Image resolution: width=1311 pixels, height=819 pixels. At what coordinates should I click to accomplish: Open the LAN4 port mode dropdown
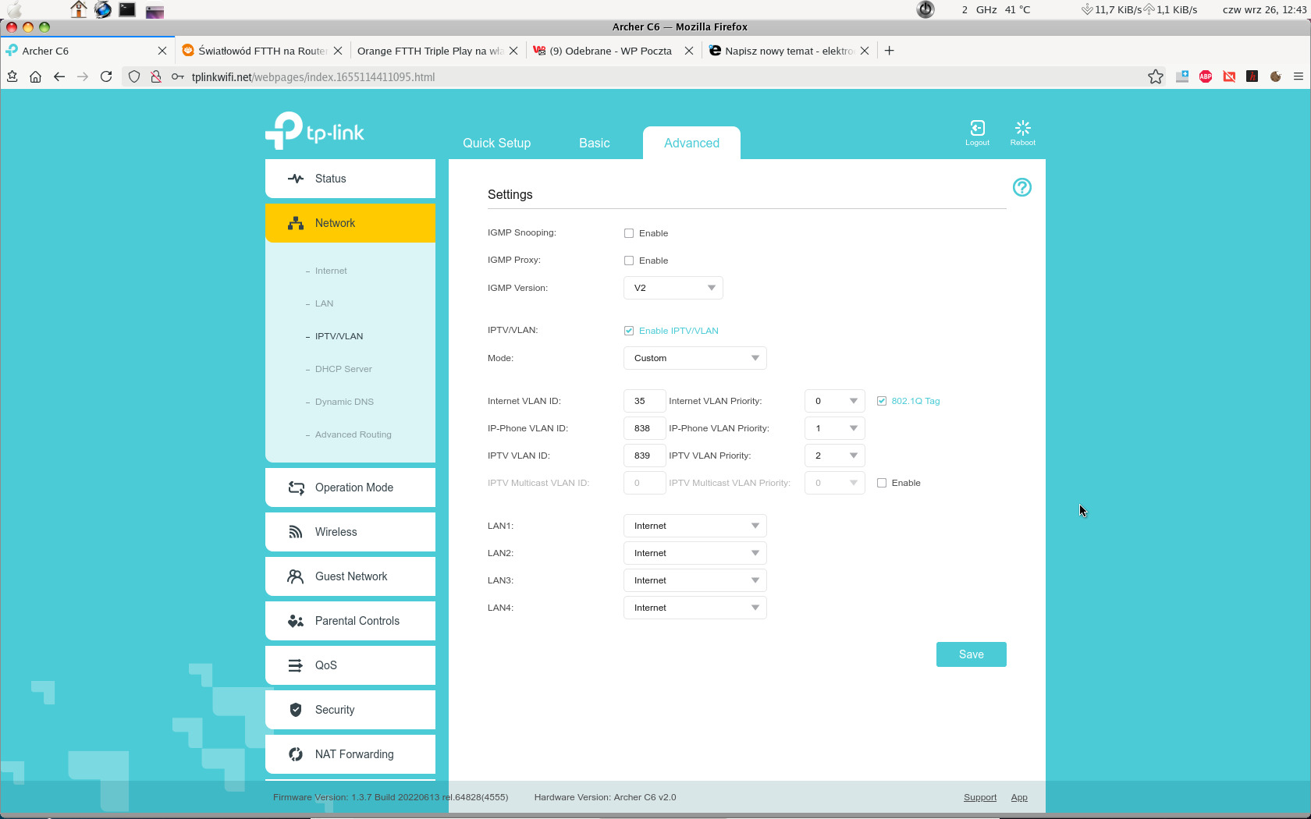695,608
